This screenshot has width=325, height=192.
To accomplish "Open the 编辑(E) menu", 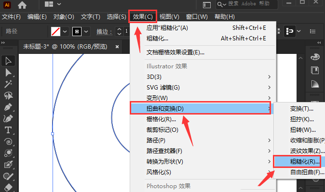I will [x=37, y=17].
